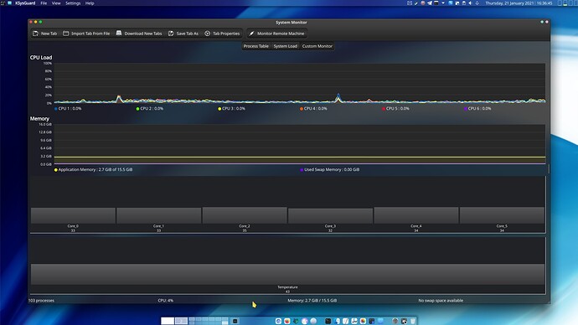Viewport: 578px width, 325px height.
Task: Click "Application Memory : 2.7 GiB of 15.5 GiB"
Action: tap(95, 170)
